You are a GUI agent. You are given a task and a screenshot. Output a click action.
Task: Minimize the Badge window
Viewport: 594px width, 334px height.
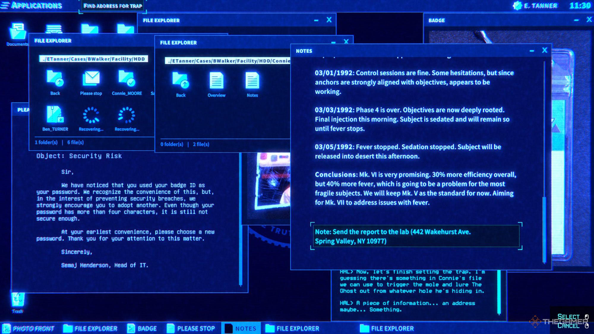(576, 20)
